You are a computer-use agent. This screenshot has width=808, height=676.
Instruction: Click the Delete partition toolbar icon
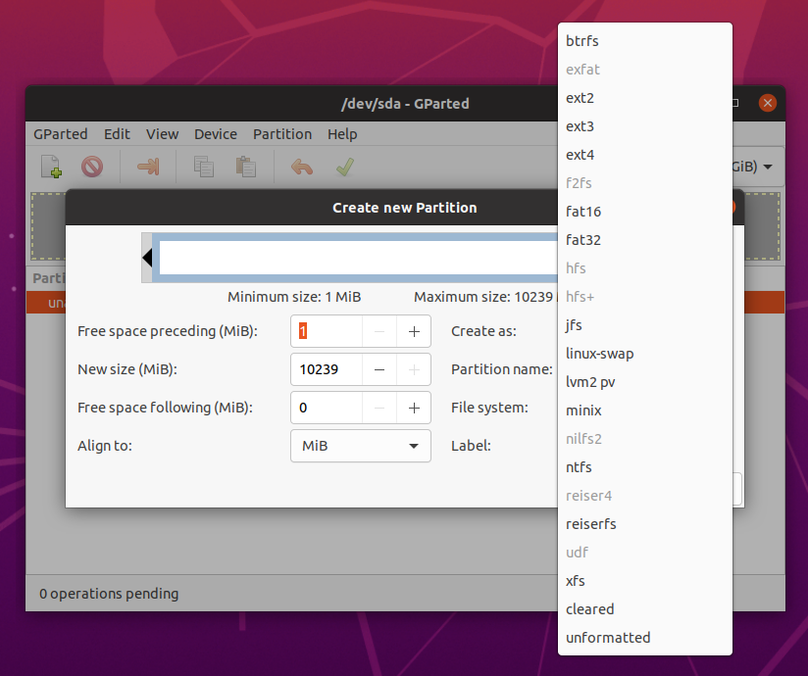click(x=92, y=167)
